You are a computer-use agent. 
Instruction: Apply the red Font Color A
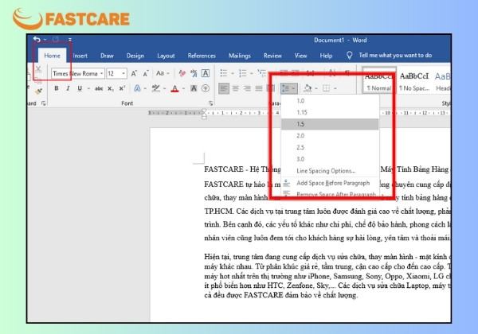tap(174, 88)
